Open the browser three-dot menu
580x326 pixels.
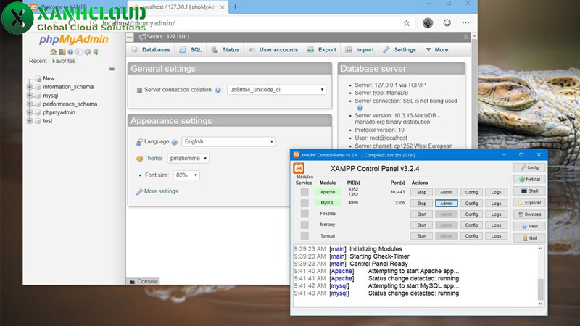(x=465, y=23)
